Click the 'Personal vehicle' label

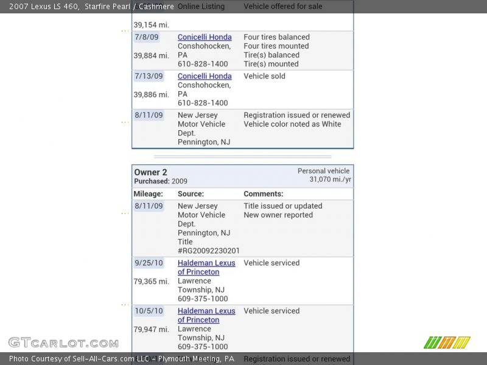tap(324, 171)
